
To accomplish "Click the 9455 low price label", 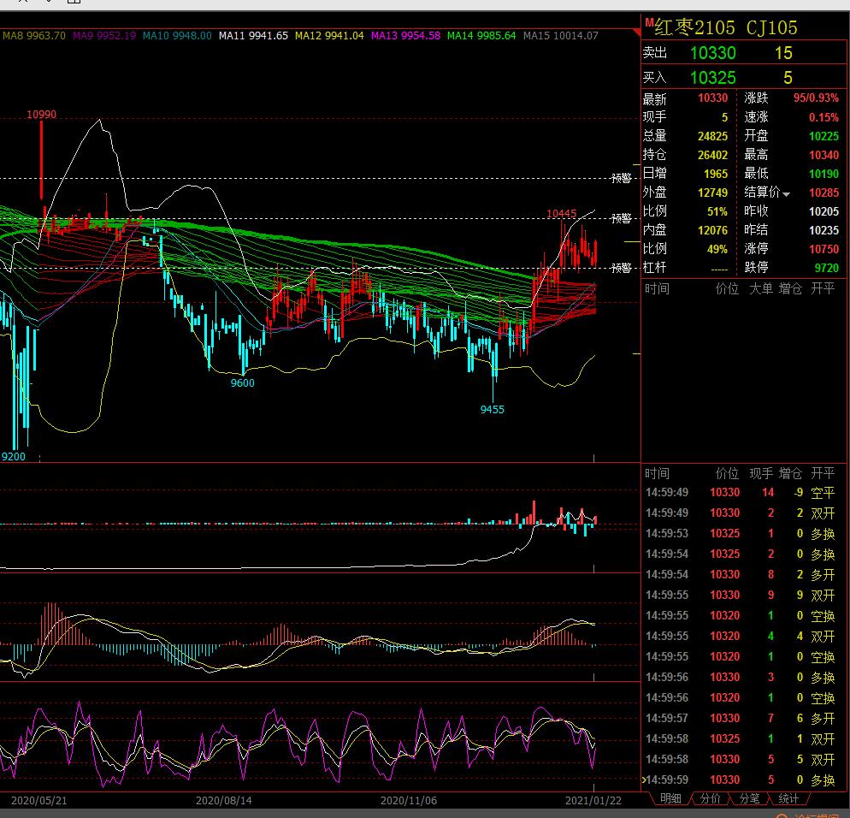I will [493, 410].
